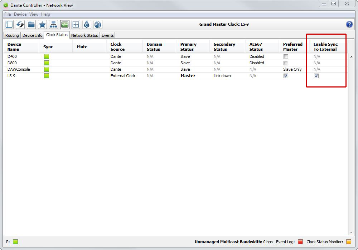Select the LS-9 device name
The image size is (358, 250).
[x=11, y=76]
